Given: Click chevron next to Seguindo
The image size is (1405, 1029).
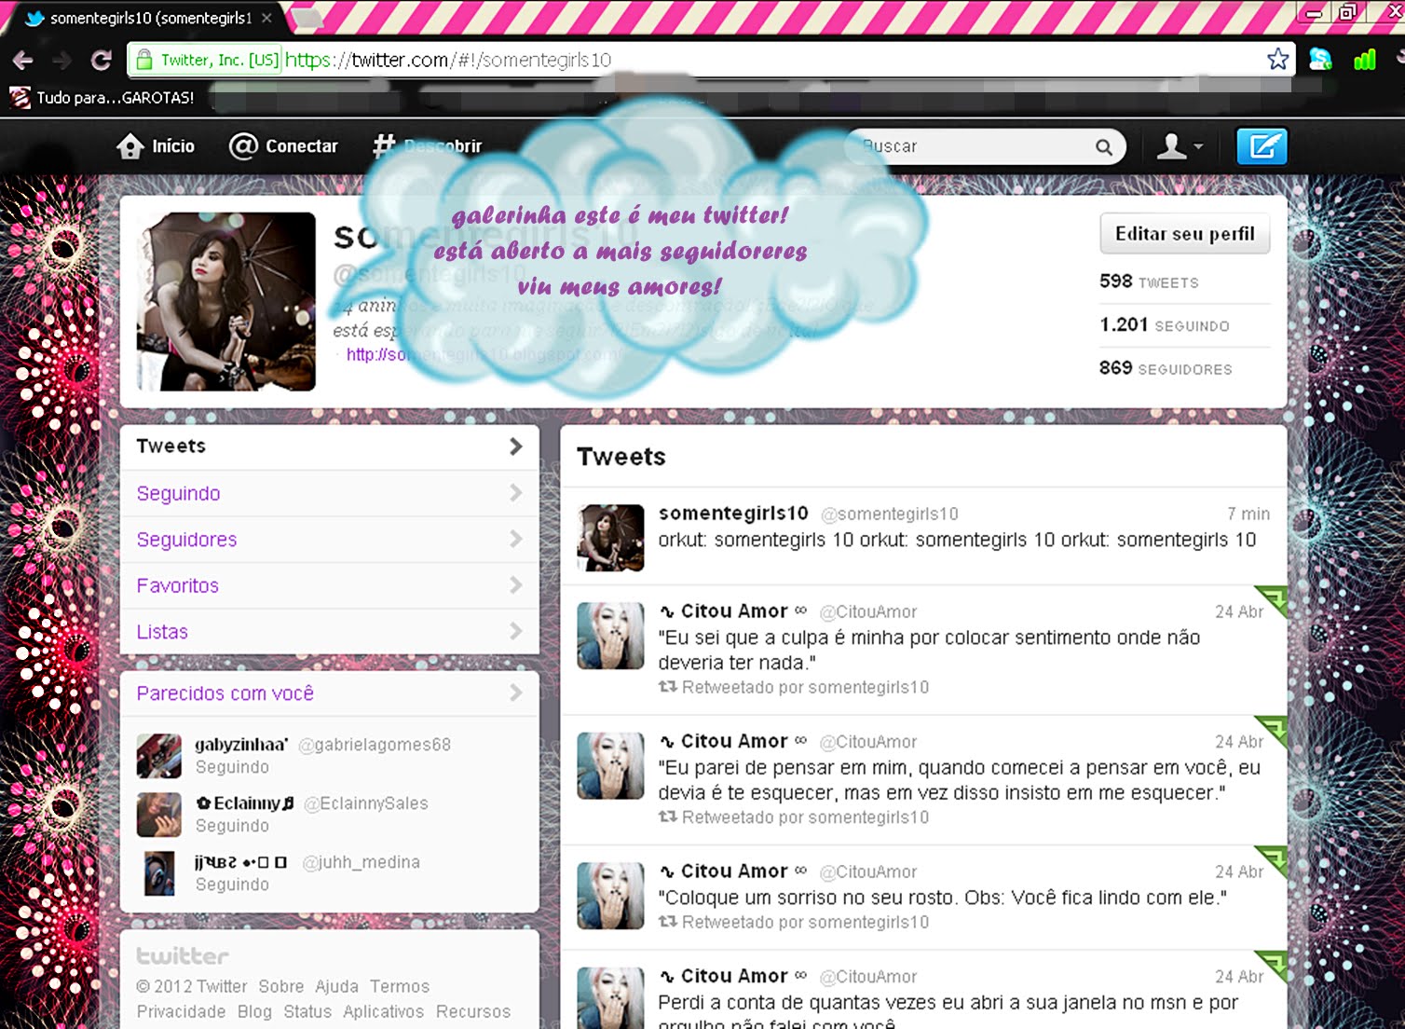Looking at the screenshot, I should (515, 493).
